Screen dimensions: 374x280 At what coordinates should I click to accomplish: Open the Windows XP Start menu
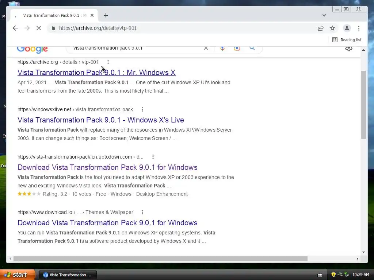coord(18,275)
